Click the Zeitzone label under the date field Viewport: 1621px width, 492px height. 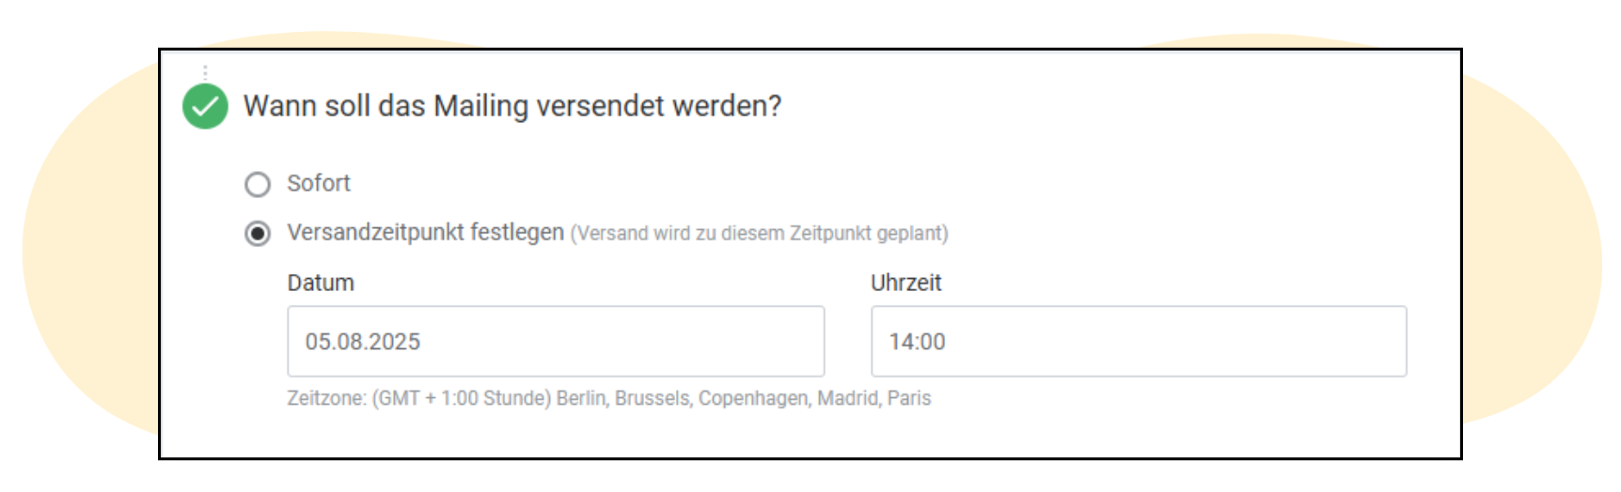326,398
